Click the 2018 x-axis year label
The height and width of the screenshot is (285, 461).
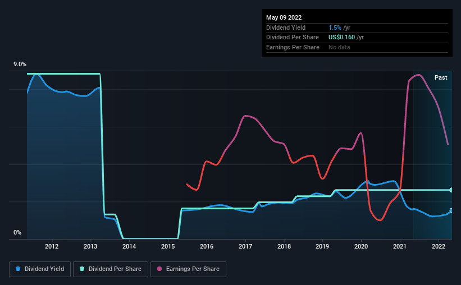[x=284, y=246]
